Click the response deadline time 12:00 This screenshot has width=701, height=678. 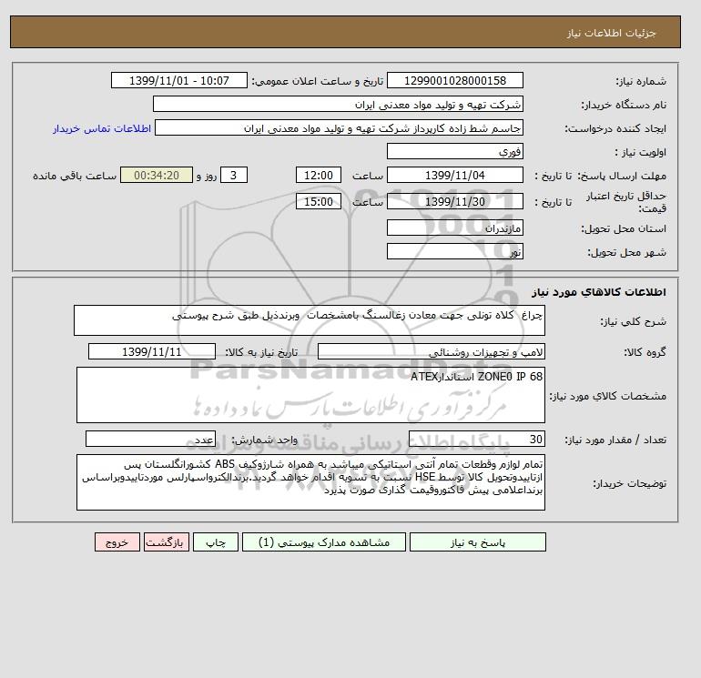click(319, 176)
